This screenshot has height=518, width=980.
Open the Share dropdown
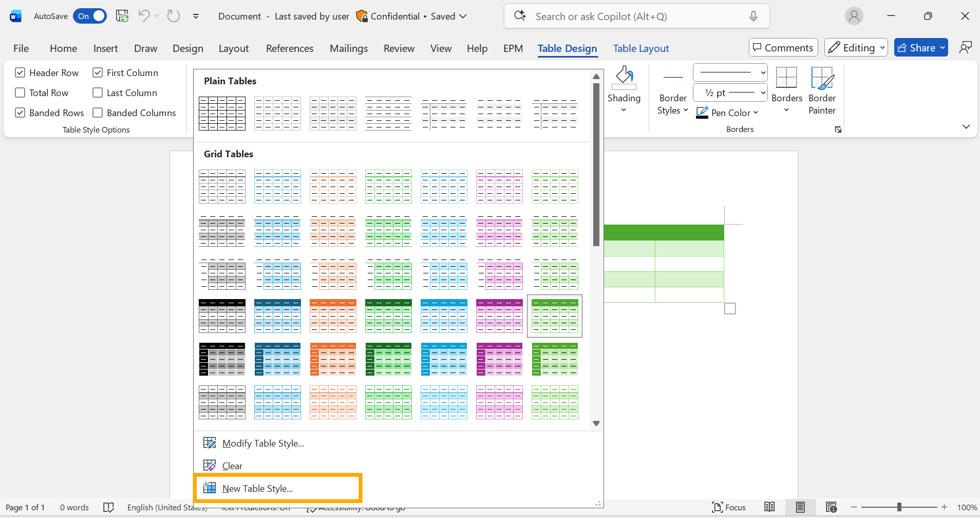click(921, 48)
